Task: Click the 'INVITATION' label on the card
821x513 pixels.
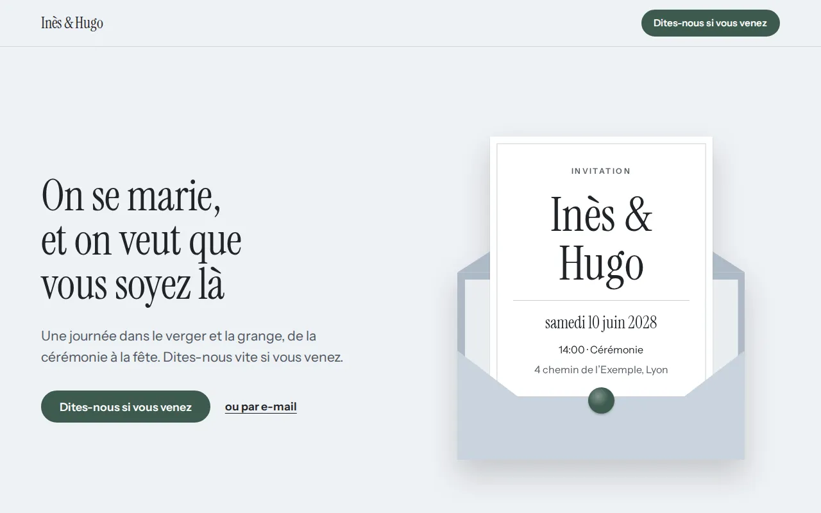Action: [601, 171]
